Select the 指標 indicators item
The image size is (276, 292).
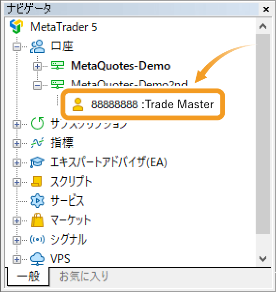pos(62,143)
